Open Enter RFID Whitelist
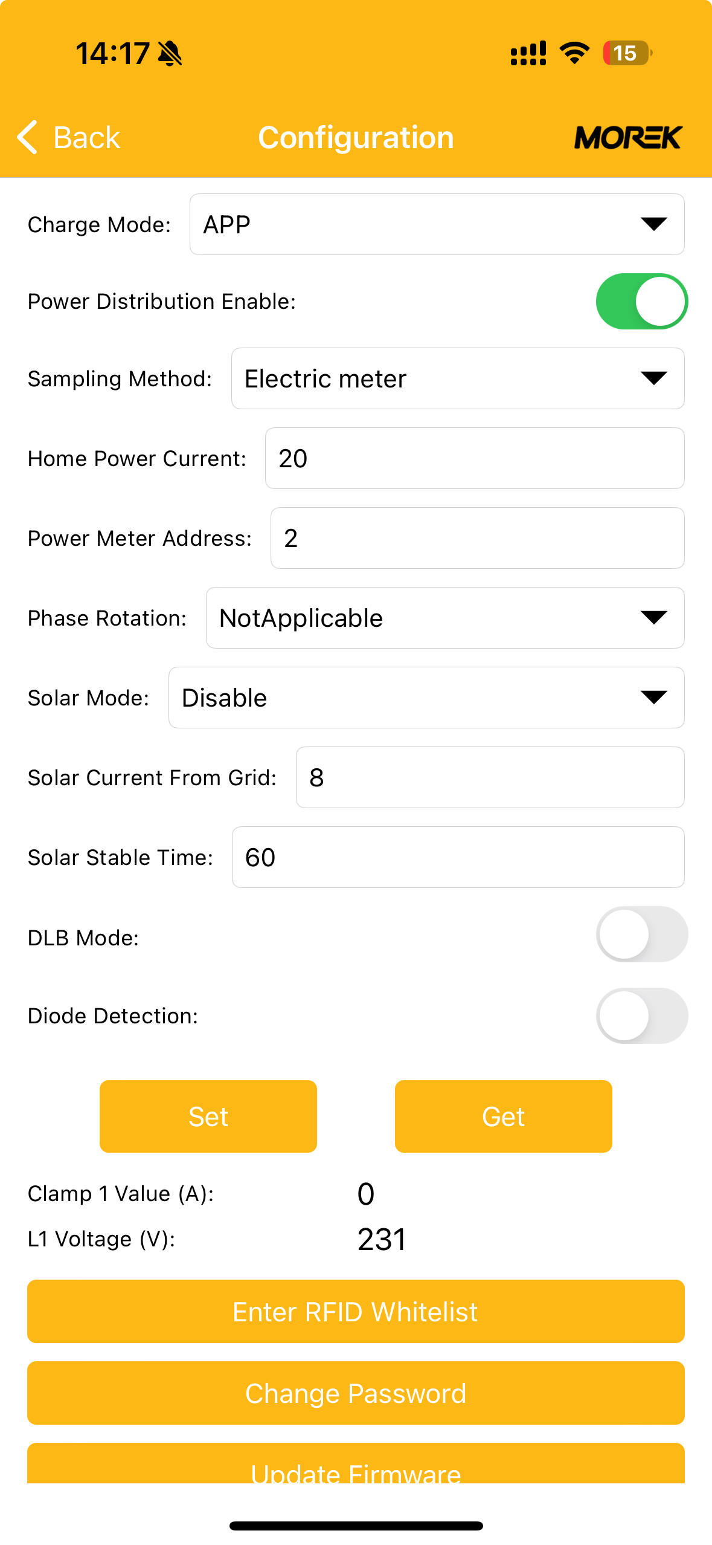Viewport: 712px width, 1545px height. click(356, 1311)
